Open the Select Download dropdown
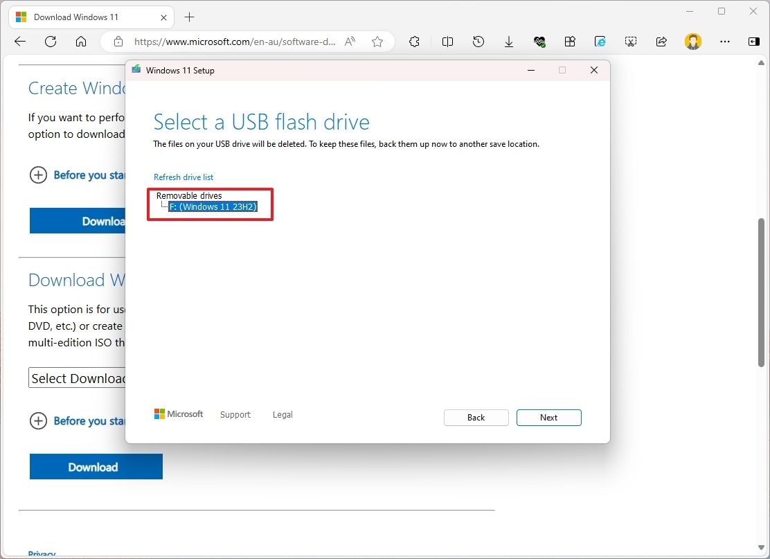This screenshot has width=770, height=559. pyautogui.click(x=76, y=378)
